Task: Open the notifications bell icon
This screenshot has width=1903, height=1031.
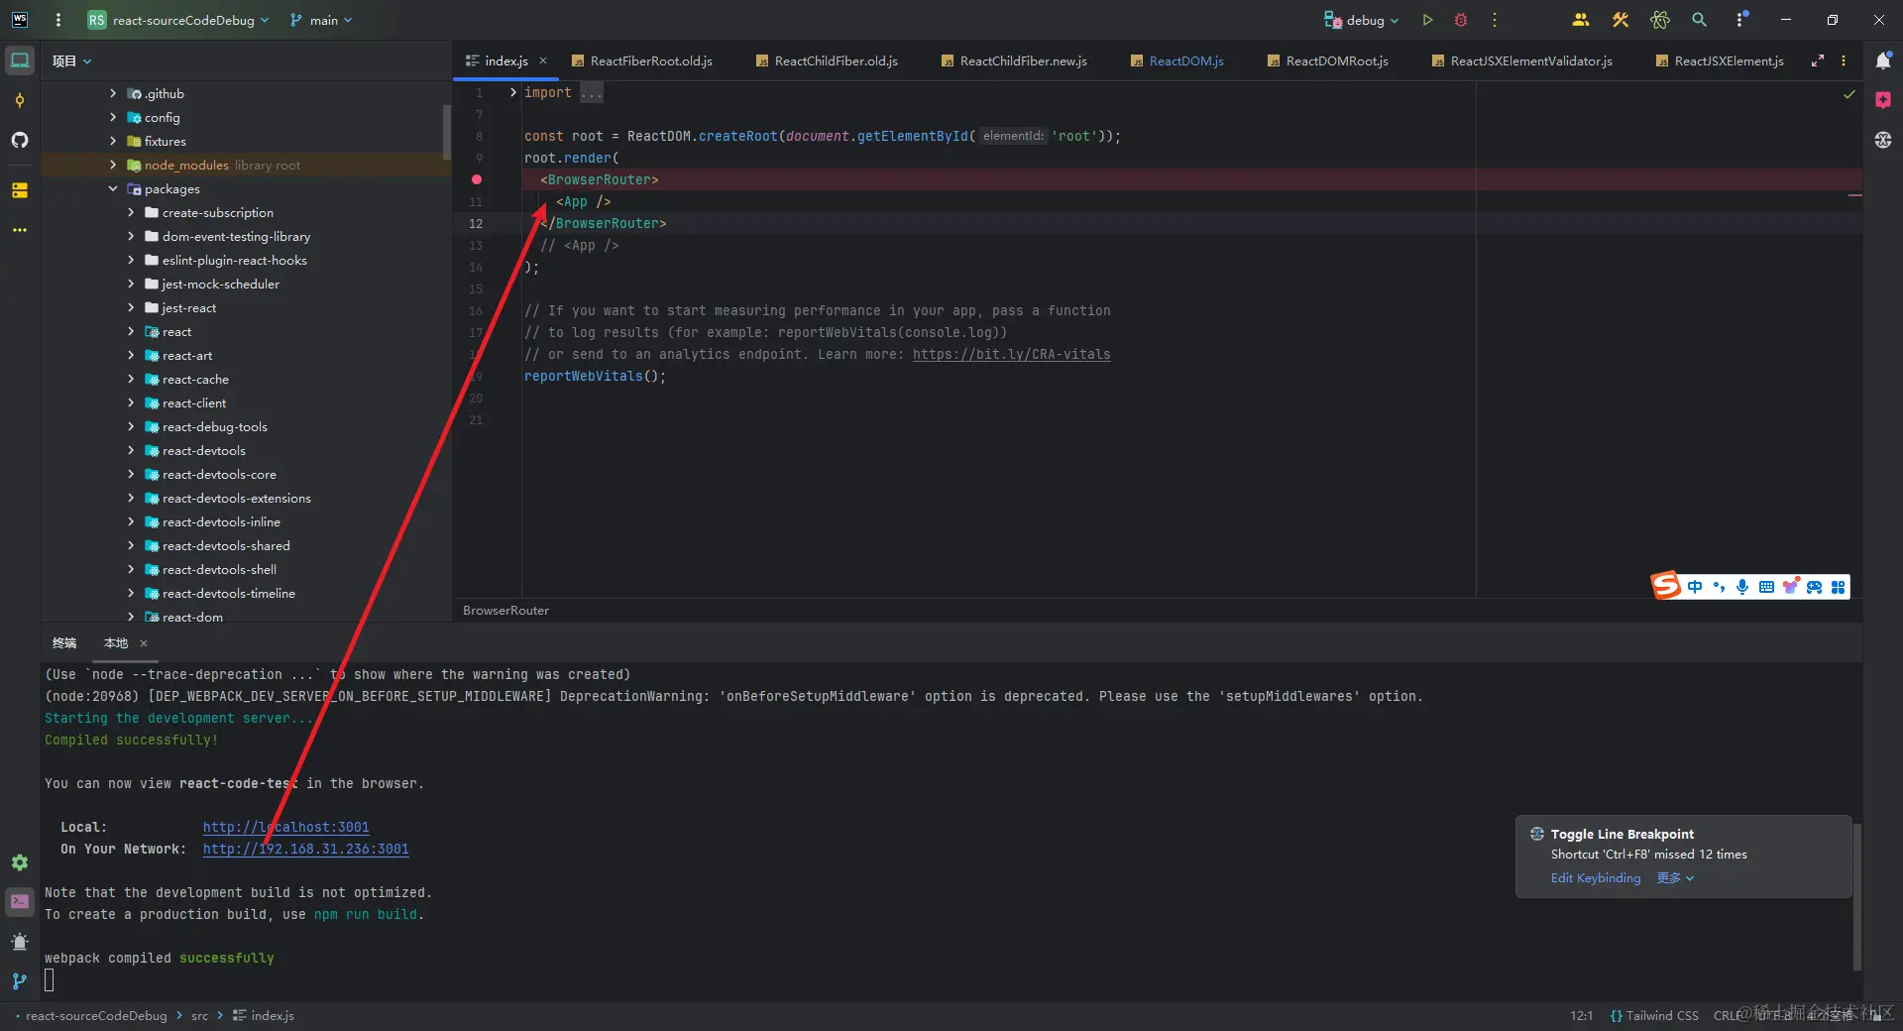Action: [x=1883, y=60]
